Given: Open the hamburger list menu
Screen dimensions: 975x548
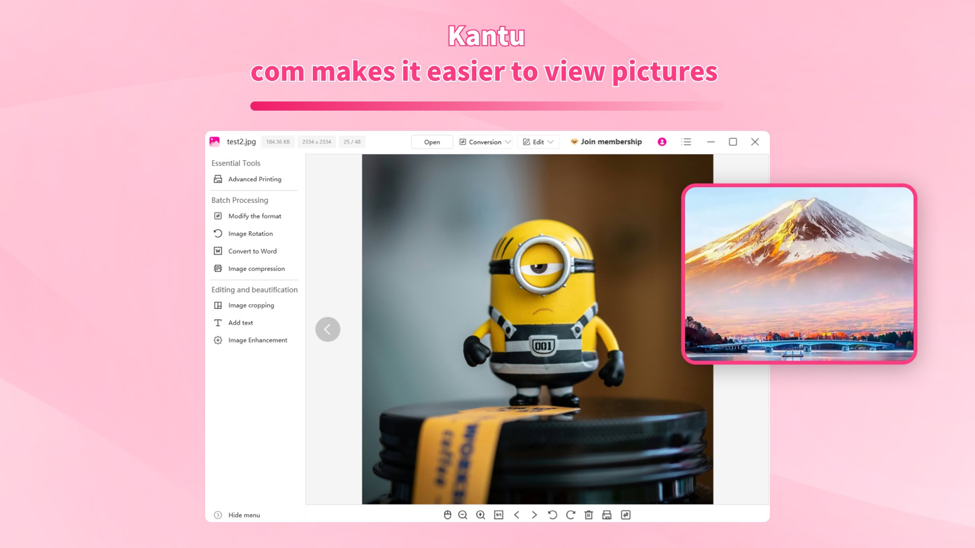Looking at the screenshot, I should (686, 142).
